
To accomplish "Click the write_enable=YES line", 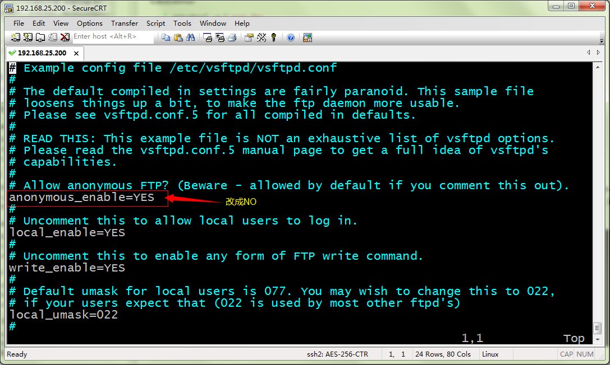I will [67, 268].
